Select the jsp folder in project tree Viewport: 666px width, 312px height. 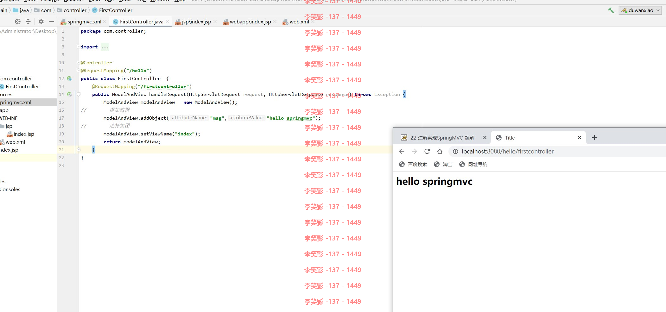click(9, 126)
